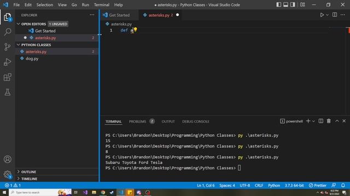Split the editor to the right
The image size is (350, 196).
point(335,15)
